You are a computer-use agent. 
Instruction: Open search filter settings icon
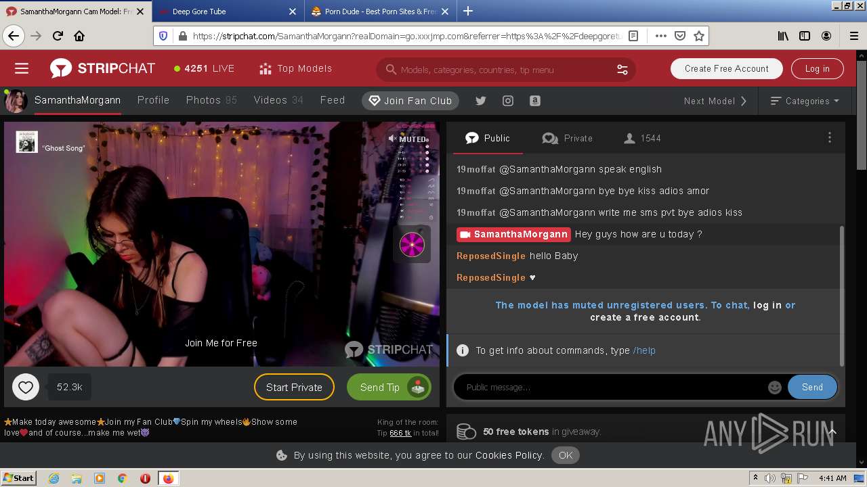(622, 69)
